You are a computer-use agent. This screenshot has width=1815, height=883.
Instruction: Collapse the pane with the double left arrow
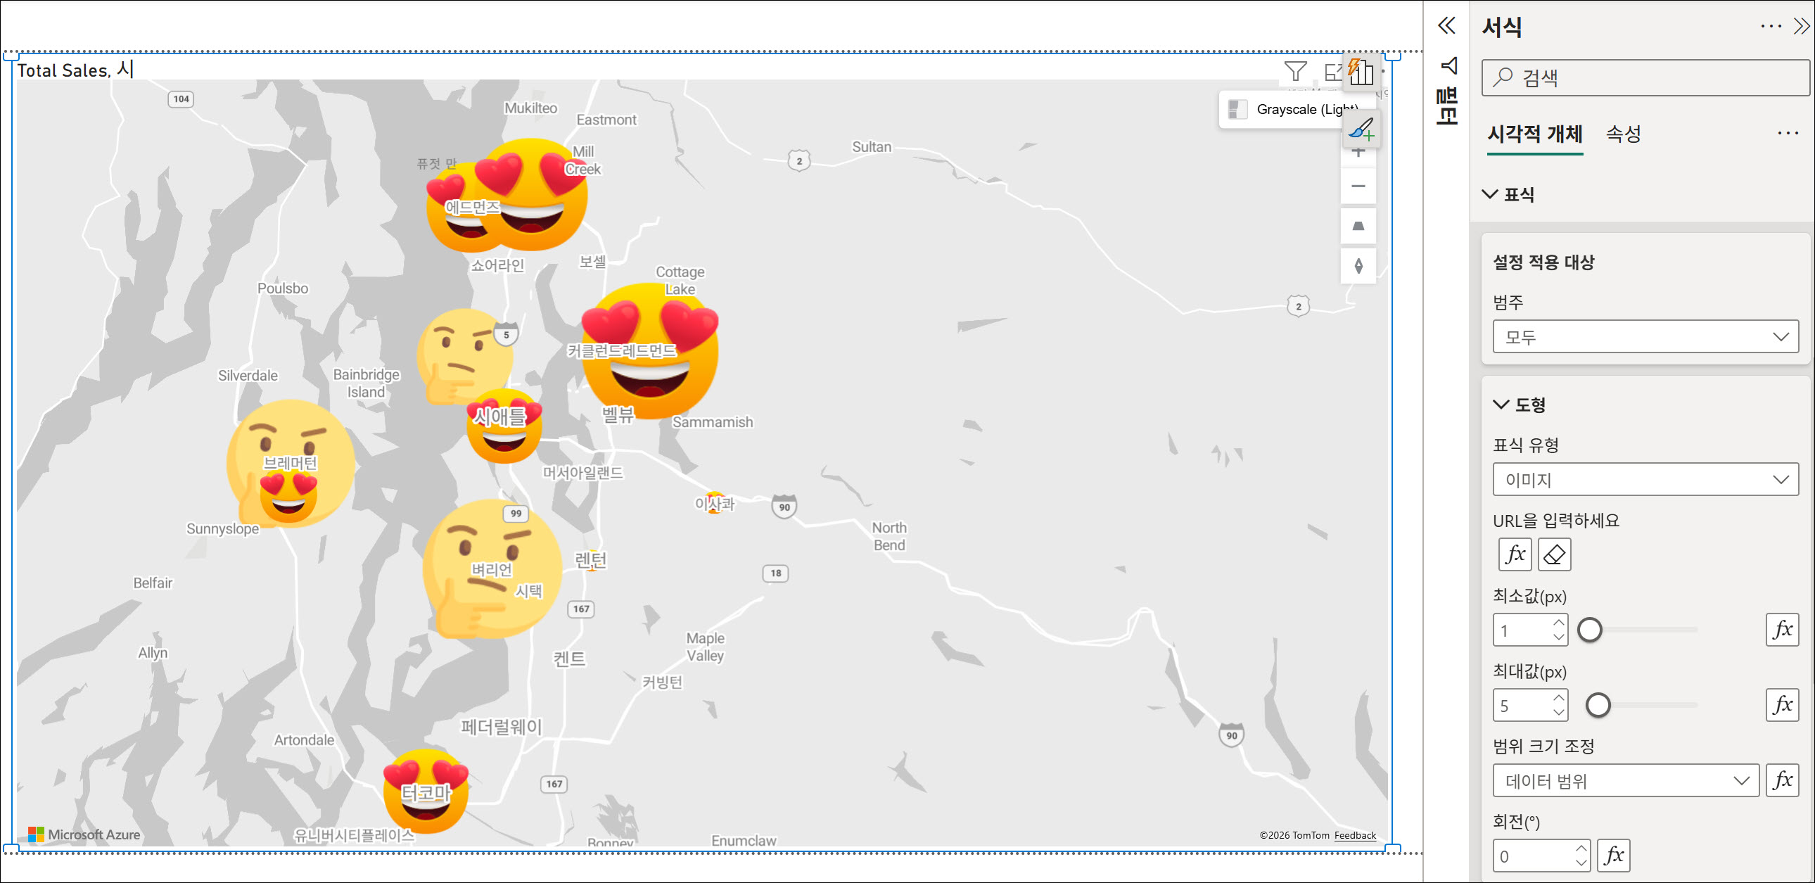coord(1446,26)
